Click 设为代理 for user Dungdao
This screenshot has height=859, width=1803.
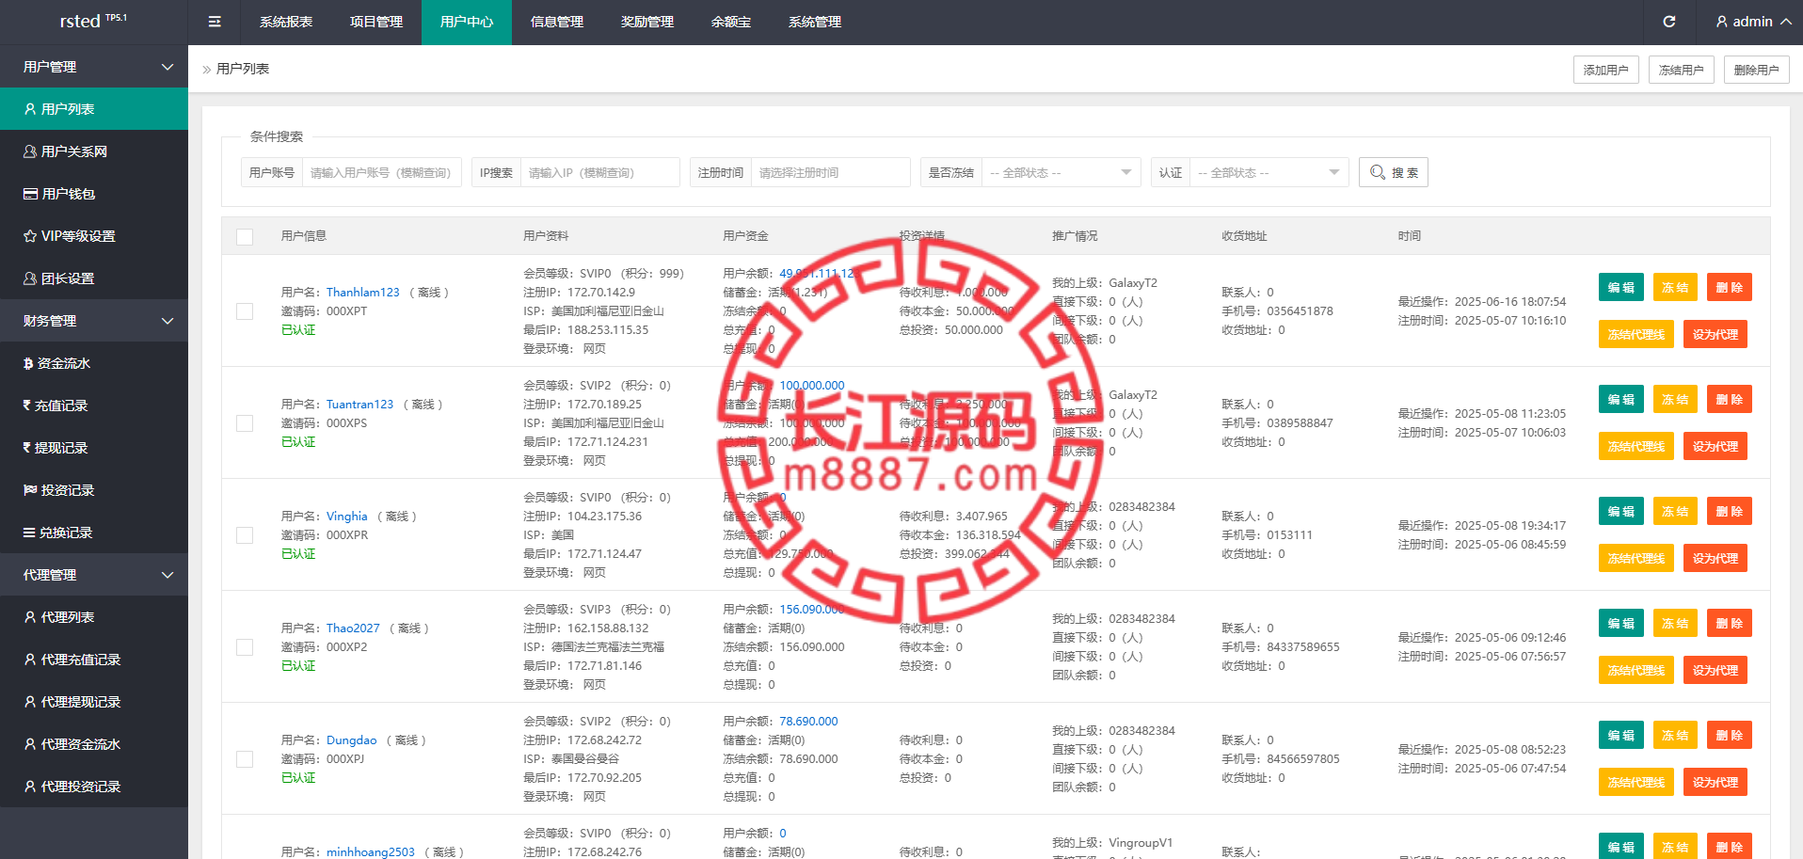[1715, 783]
